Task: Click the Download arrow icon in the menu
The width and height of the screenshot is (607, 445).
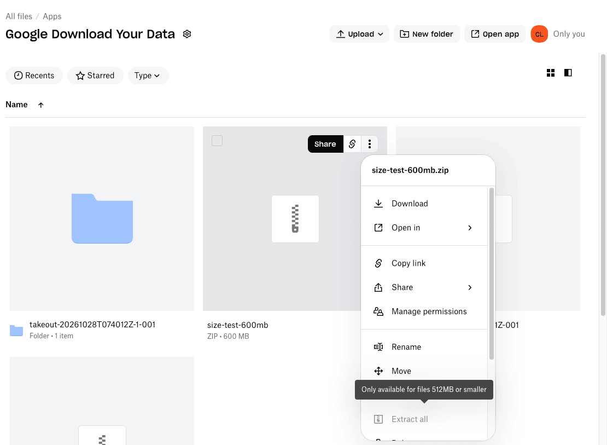Action: [x=378, y=204]
